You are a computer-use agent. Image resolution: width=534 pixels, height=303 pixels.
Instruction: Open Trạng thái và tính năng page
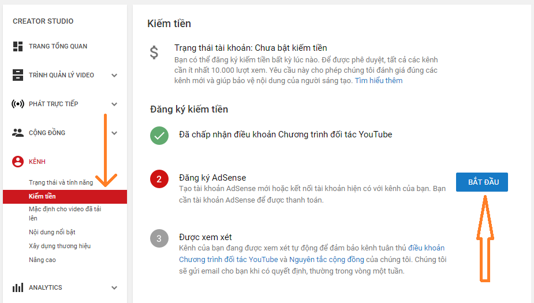61,182
